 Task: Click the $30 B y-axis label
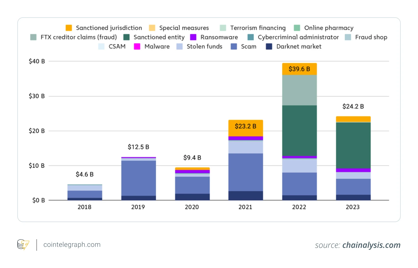37,96
